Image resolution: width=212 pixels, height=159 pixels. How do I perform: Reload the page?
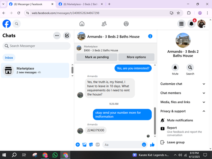click(19, 13)
